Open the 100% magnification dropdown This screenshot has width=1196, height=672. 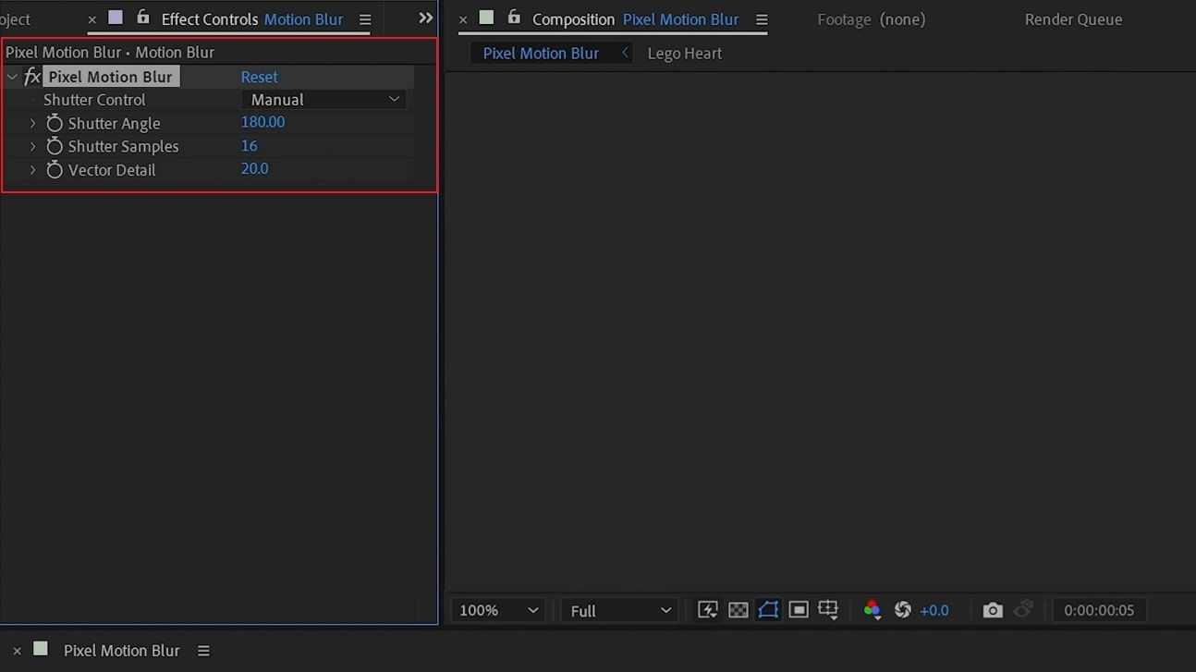pos(496,610)
